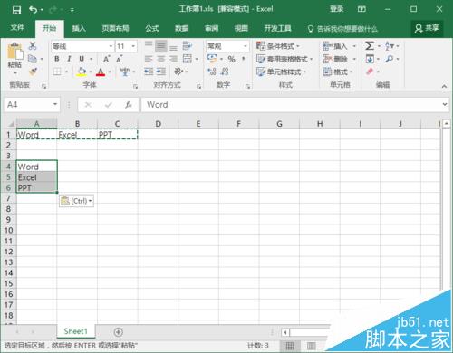Screen dimensions: 453x353
Task: Toggle Italic formatting
Action: [x=69, y=59]
